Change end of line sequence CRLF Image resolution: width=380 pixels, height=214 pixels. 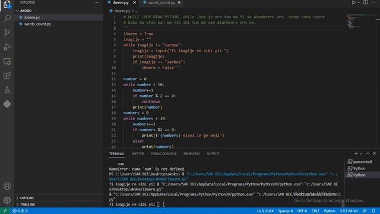315,211
